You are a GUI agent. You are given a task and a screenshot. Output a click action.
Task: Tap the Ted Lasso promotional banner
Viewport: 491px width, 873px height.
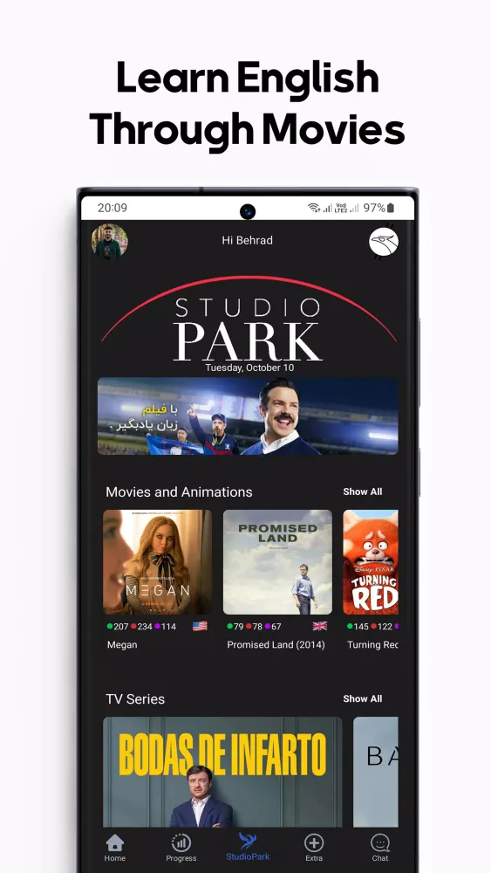pyautogui.click(x=248, y=416)
